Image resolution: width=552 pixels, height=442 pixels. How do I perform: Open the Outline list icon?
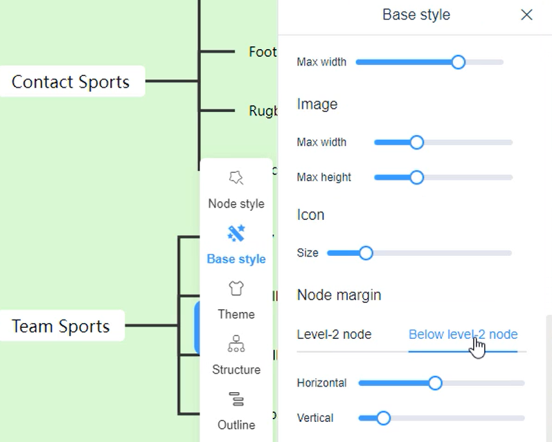click(236, 399)
